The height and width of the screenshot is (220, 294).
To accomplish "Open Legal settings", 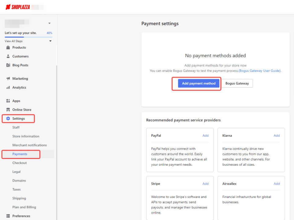I will 16,172.
